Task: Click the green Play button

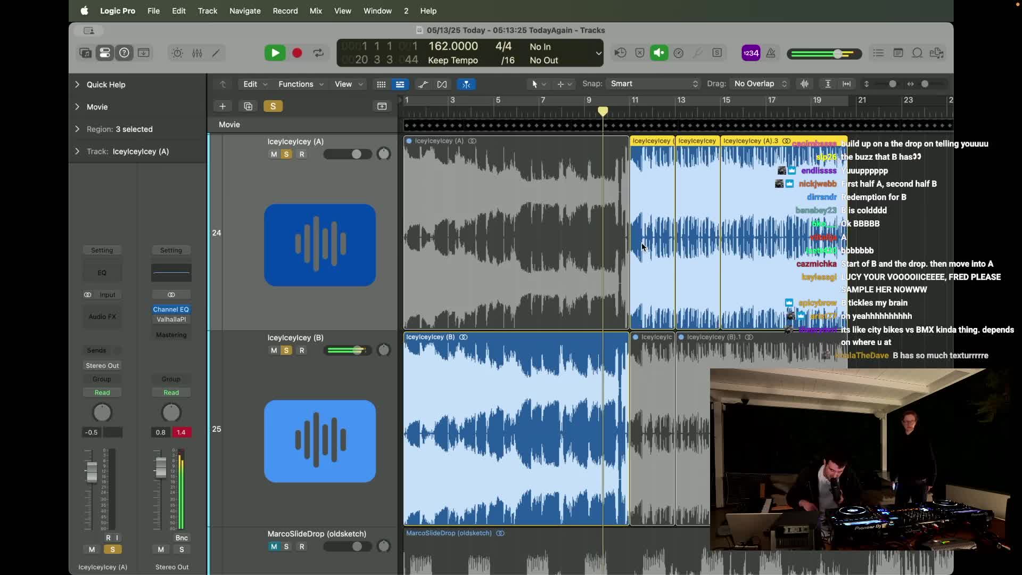Action: pos(275,53)
